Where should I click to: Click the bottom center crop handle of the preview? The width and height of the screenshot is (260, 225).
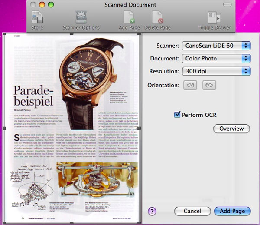71,223
